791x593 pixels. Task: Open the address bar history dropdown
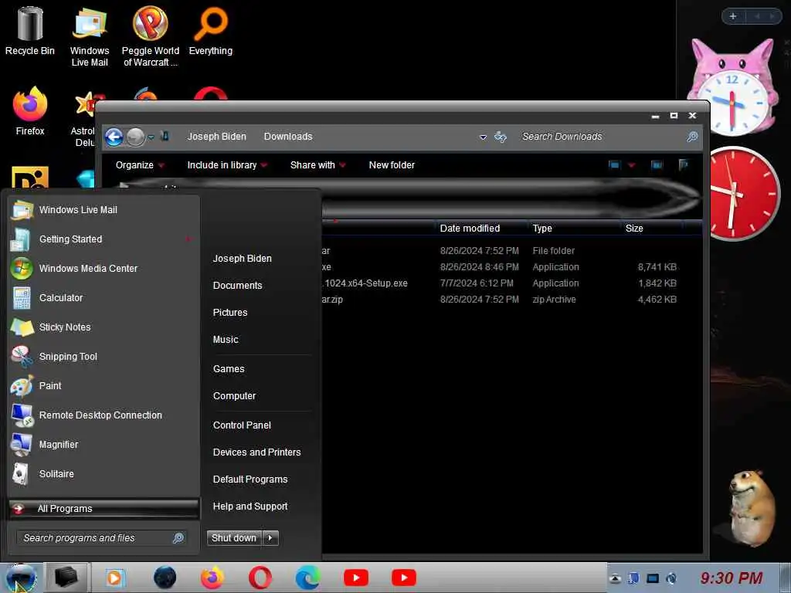483,137
